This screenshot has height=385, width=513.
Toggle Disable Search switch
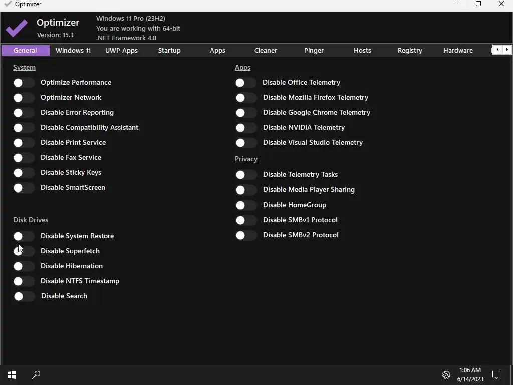click(24, 296)
